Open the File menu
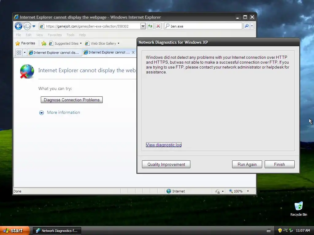The image size is (314, 235). [18, 35]
